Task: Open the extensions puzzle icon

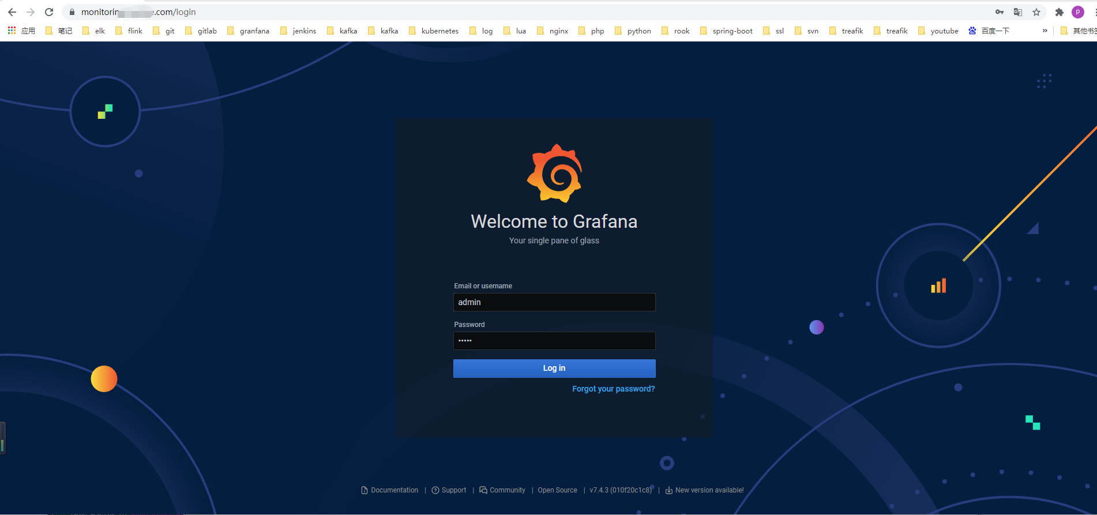Action: coord(1060,12)
